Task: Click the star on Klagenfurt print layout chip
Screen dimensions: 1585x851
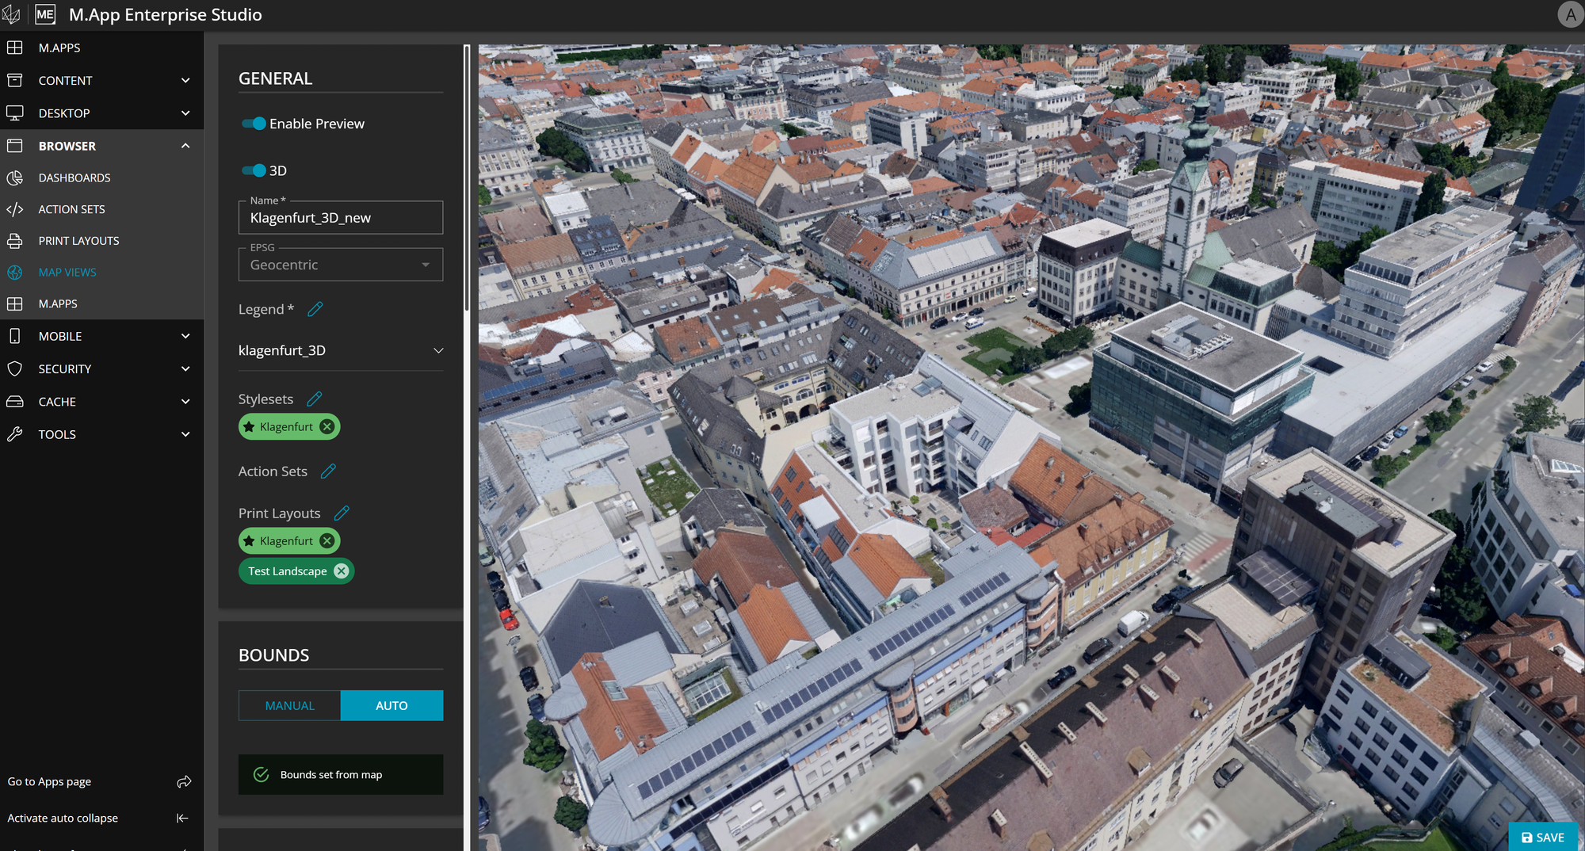Action: pos(249,541)
